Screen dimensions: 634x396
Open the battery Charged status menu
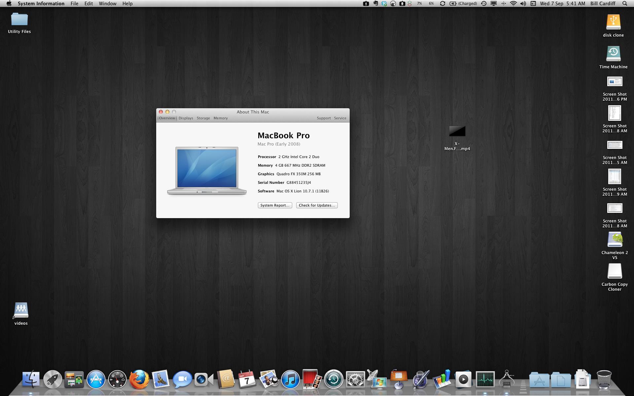click(463, 4)
